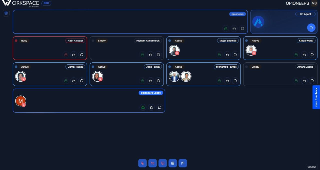Toggle the lock for qpioneers Lobby
The width and height of the screenshot is (320, 170).
143,107
